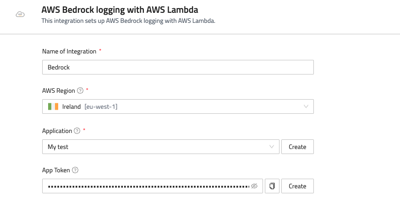This screenshot has width=400, height=202.
Task: Click the "App Token" field label
Action: [x=56, y=170]
